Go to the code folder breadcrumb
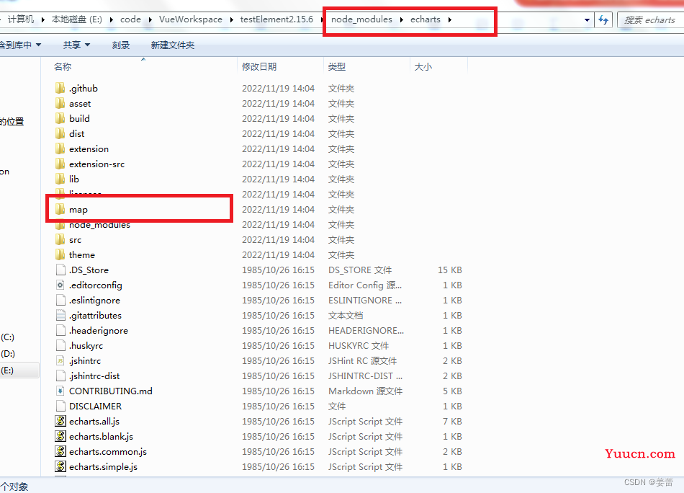 [130, 19]
